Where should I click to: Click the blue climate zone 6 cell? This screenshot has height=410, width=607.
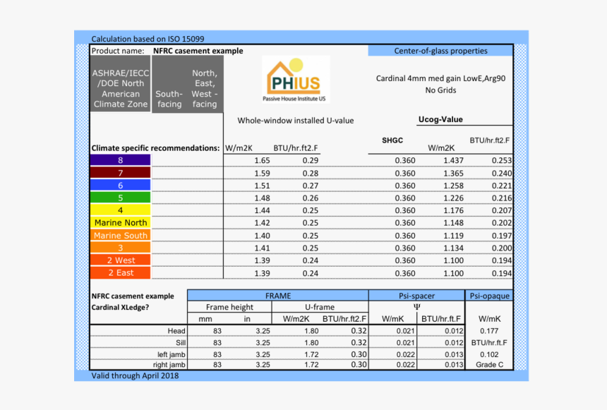121,186
